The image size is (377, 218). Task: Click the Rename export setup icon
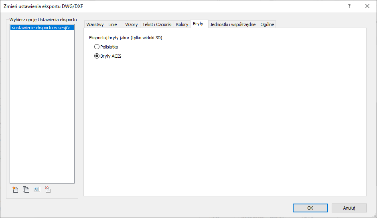[37, 190]
